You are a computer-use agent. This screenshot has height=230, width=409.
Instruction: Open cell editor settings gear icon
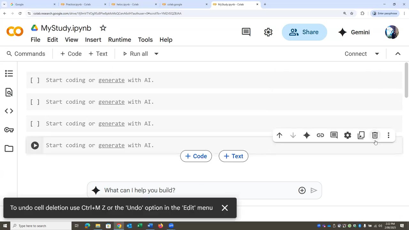[347, 135]
